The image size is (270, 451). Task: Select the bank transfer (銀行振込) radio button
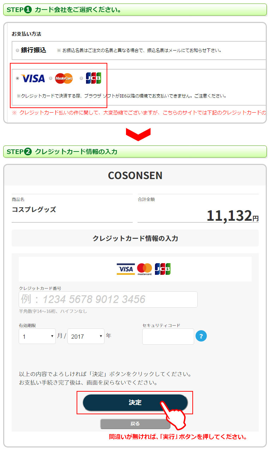pos(18,51)
